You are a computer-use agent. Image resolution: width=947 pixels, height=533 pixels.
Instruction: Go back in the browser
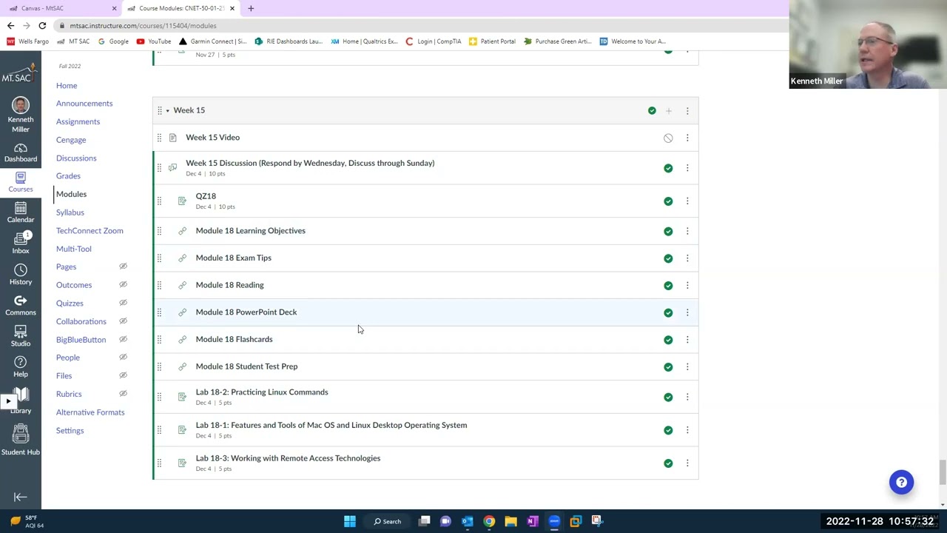(10, 25)
